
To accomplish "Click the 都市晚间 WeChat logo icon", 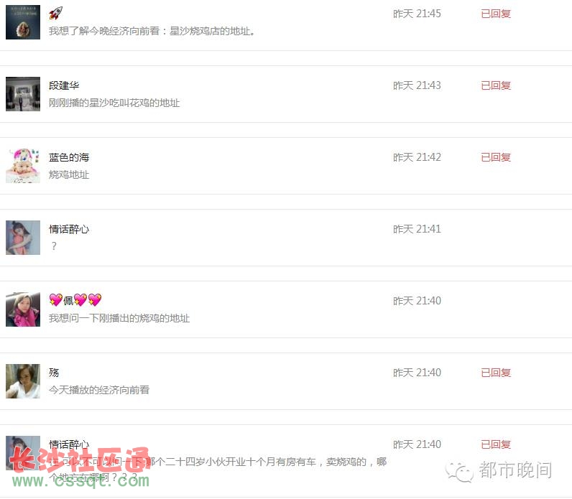I will point(459,472).
